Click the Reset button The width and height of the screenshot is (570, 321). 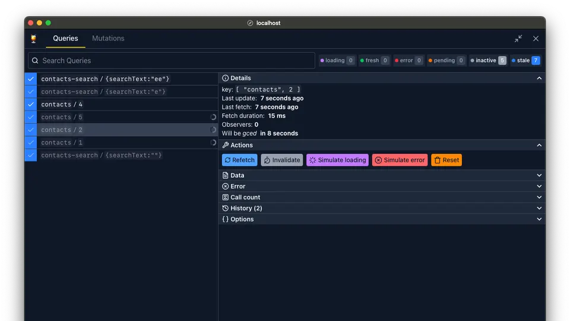446,160
